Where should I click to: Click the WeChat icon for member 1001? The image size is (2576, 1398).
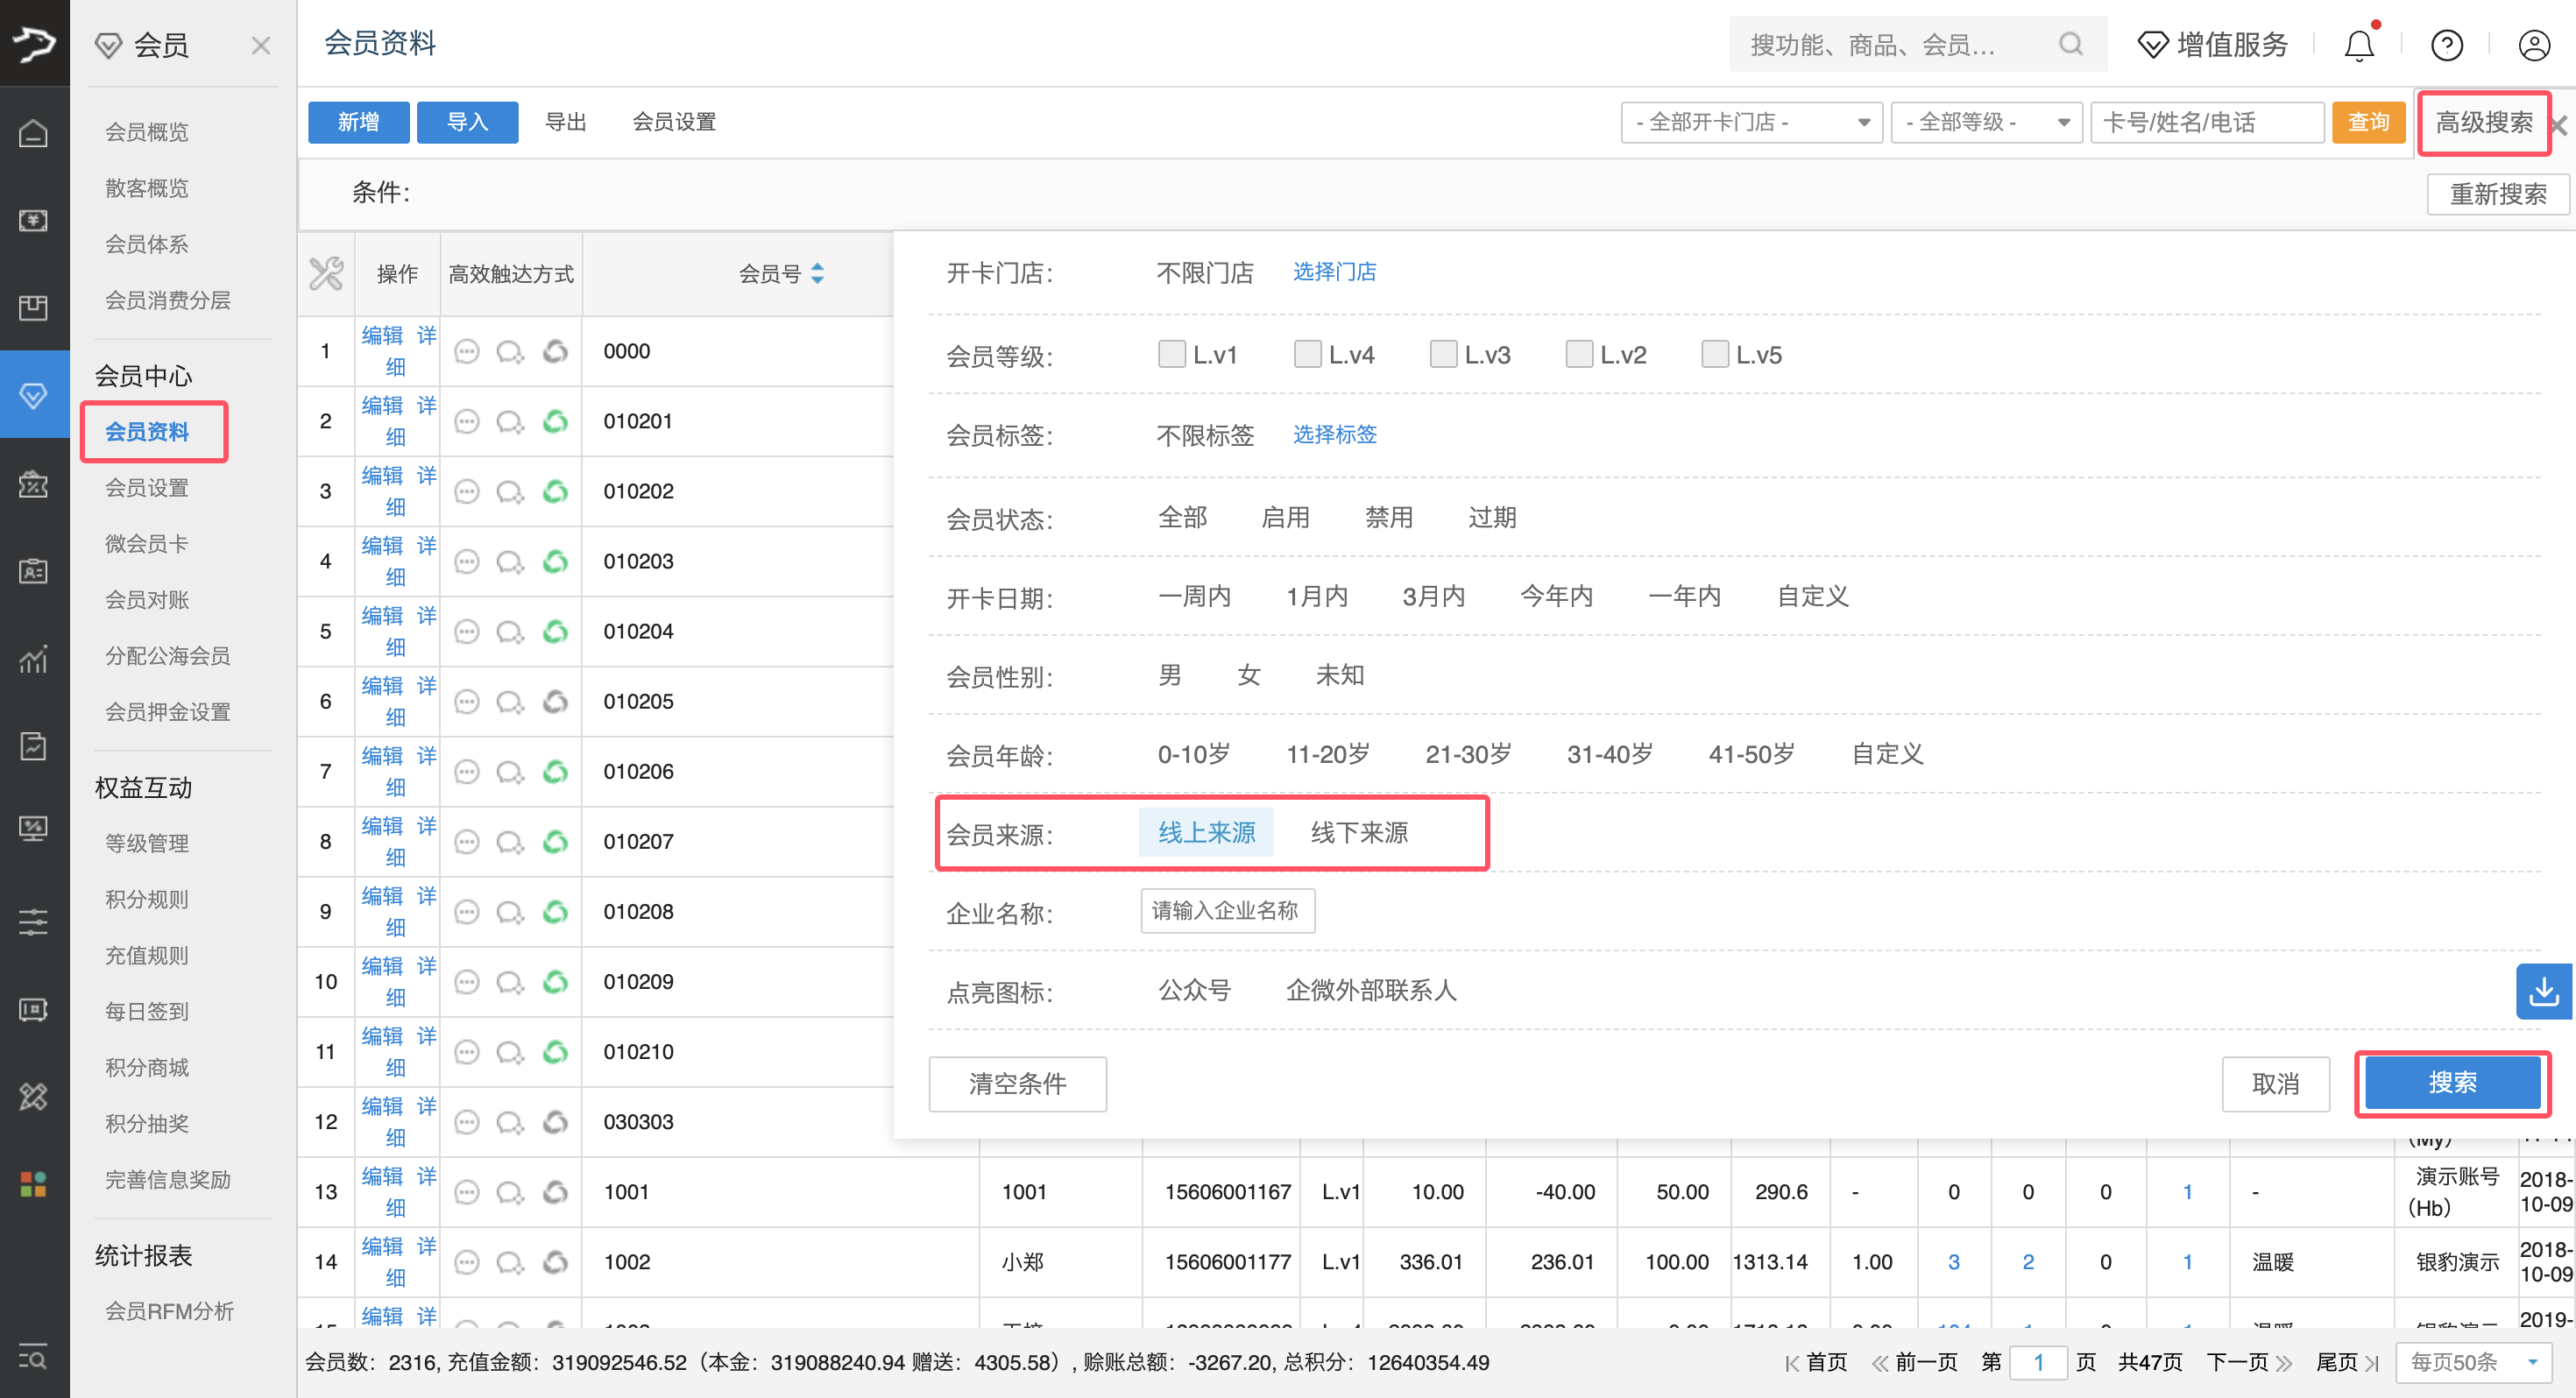[x=555, y=1192]
